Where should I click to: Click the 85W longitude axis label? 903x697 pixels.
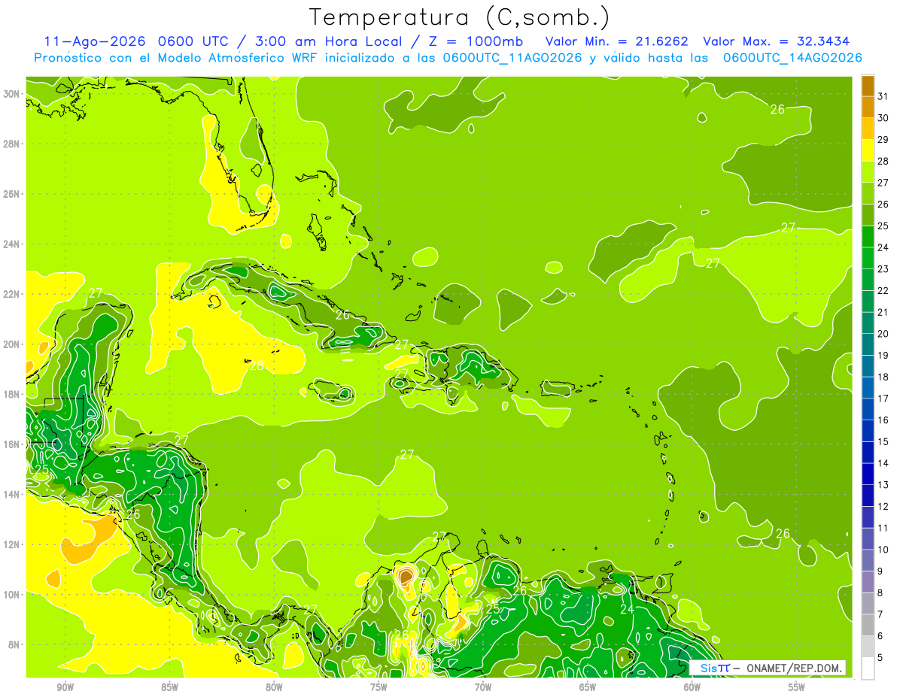tap(169, 687)
